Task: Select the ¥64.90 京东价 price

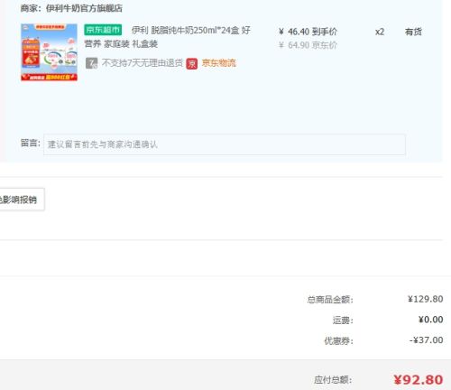Action: coord(308,45)
